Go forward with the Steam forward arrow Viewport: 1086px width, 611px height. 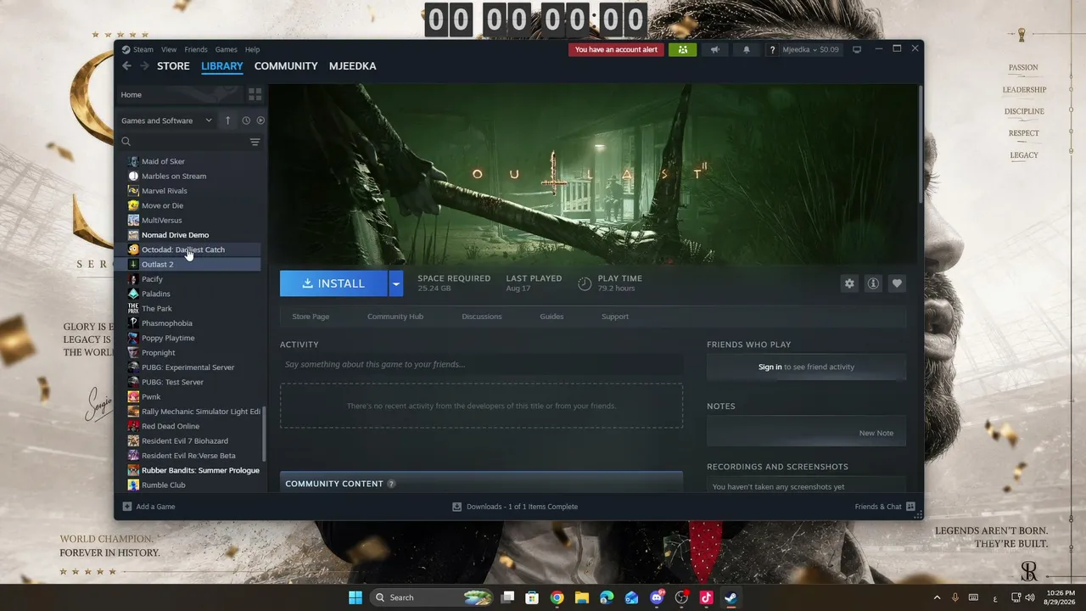145,66
